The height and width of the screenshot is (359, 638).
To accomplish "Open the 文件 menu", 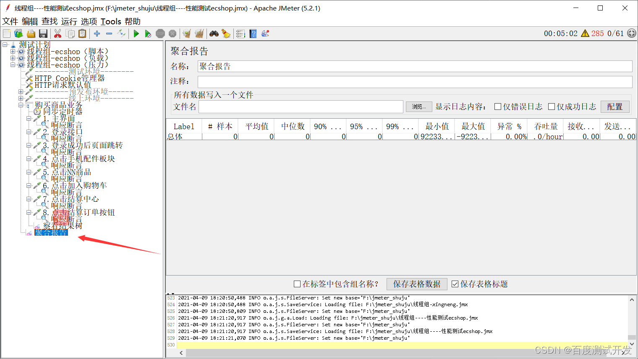I will [10, 21].
